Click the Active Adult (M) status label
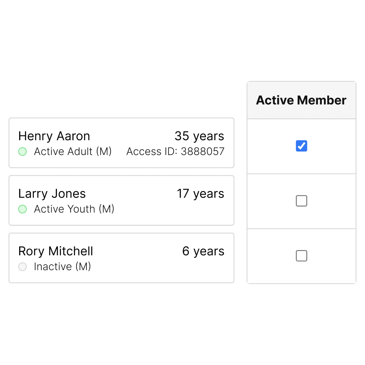 [x=73, y=151]
